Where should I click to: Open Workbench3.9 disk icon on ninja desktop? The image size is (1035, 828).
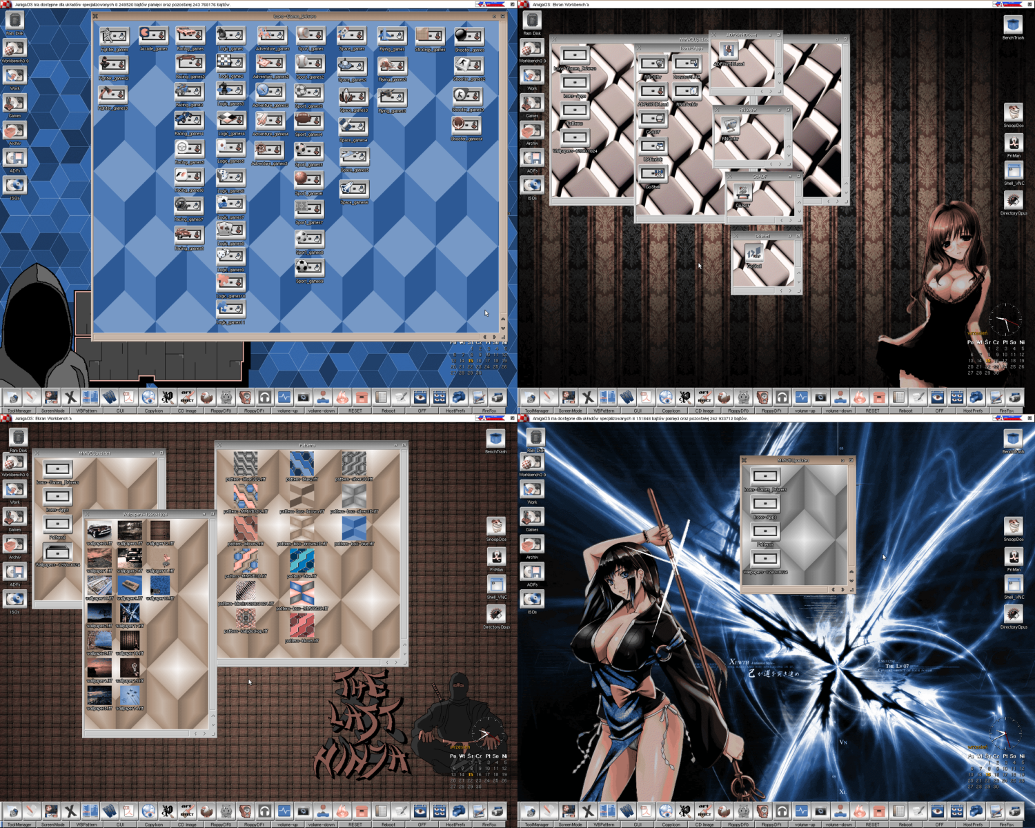coord(14,462)
